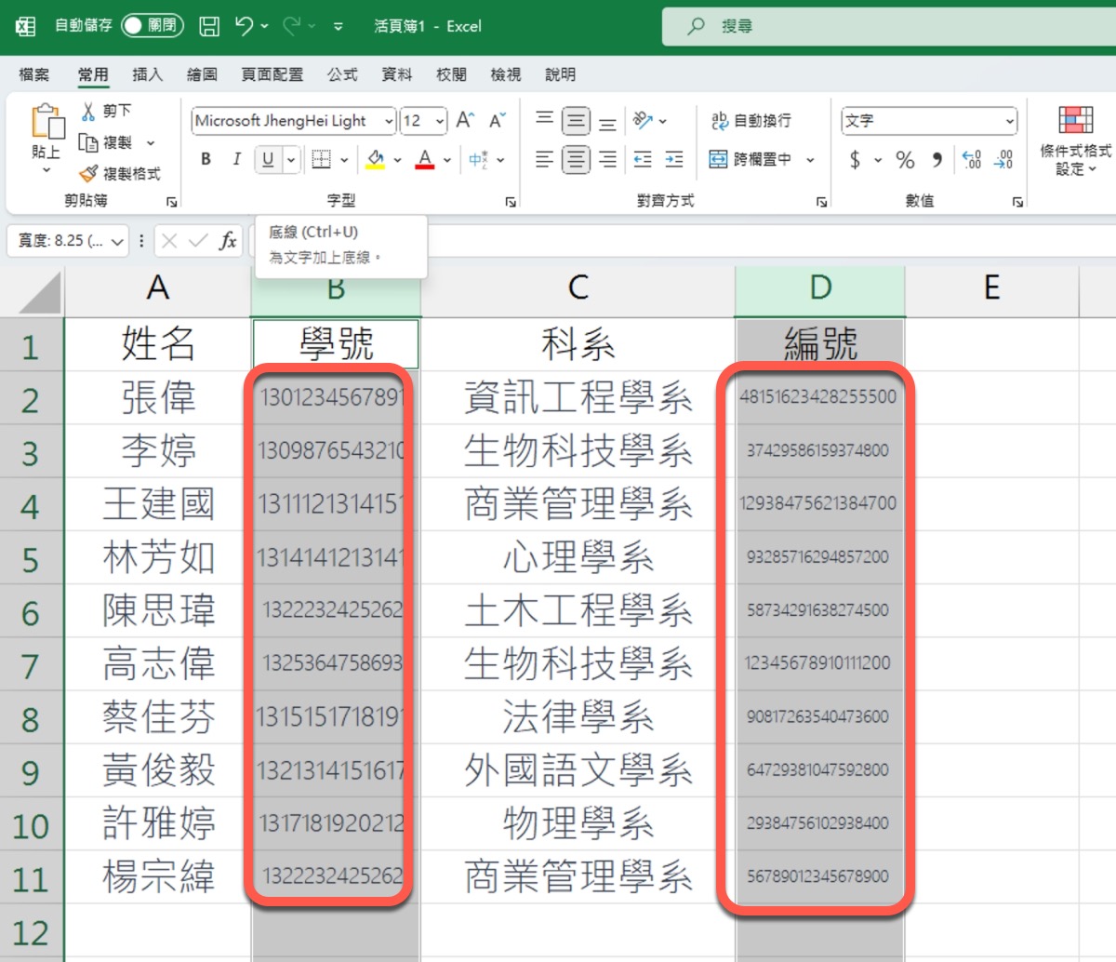Image resolution: width=1116 pixels, height=962 pixels.
Task: Toggle the AutoSave (自動儲存) switch
Action: (x=153, y=26)
